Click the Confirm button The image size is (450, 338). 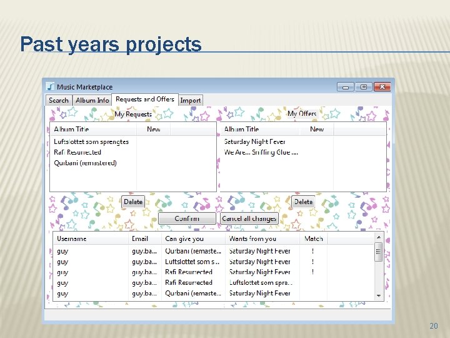click(x=187, y=218)
